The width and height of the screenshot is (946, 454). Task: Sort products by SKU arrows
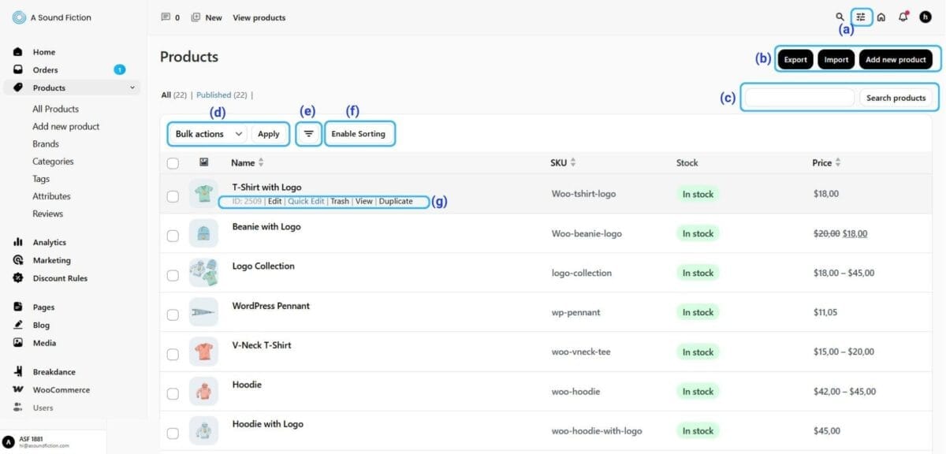click(x=573, y=162)
